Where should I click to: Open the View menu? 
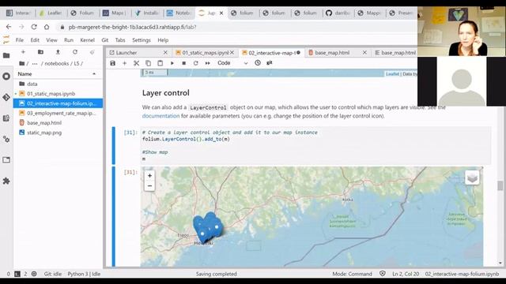coord(51,40)
